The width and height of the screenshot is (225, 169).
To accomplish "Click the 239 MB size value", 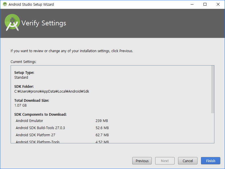I will coord(102,121).
